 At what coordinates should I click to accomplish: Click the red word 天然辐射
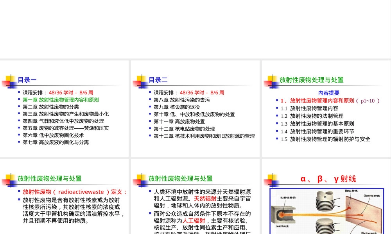(205, 199)
